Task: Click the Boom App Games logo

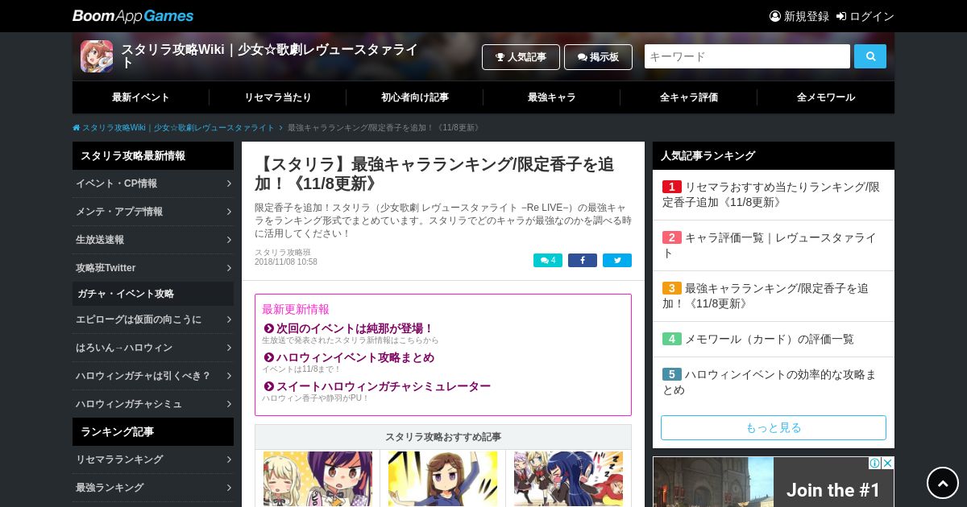Action: pos(133,16)
